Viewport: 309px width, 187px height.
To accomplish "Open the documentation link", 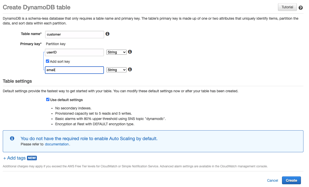I will 57,144.
